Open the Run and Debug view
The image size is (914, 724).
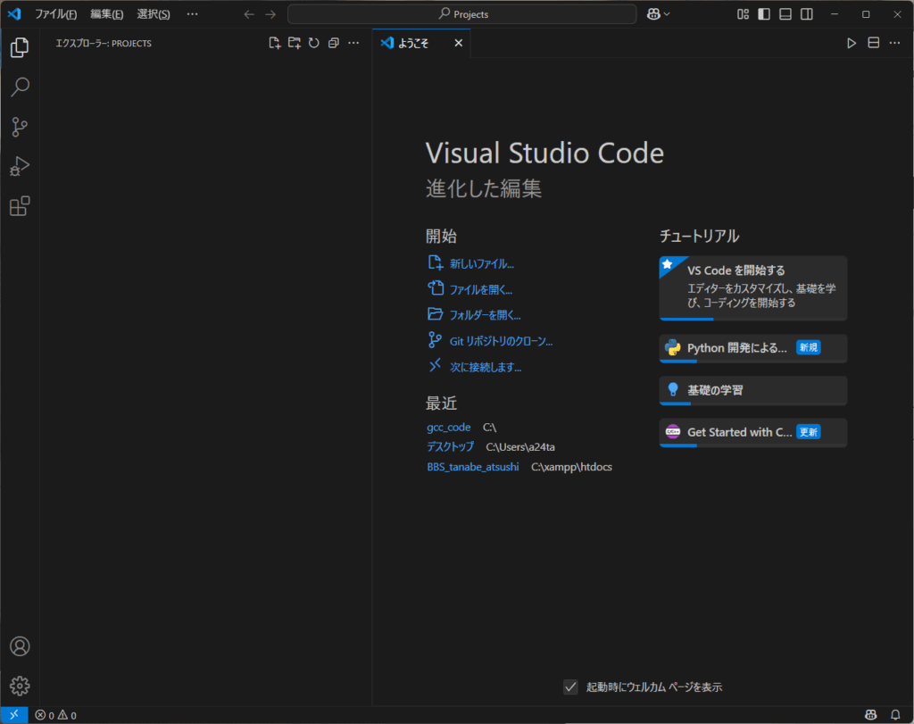click(20, 166)
